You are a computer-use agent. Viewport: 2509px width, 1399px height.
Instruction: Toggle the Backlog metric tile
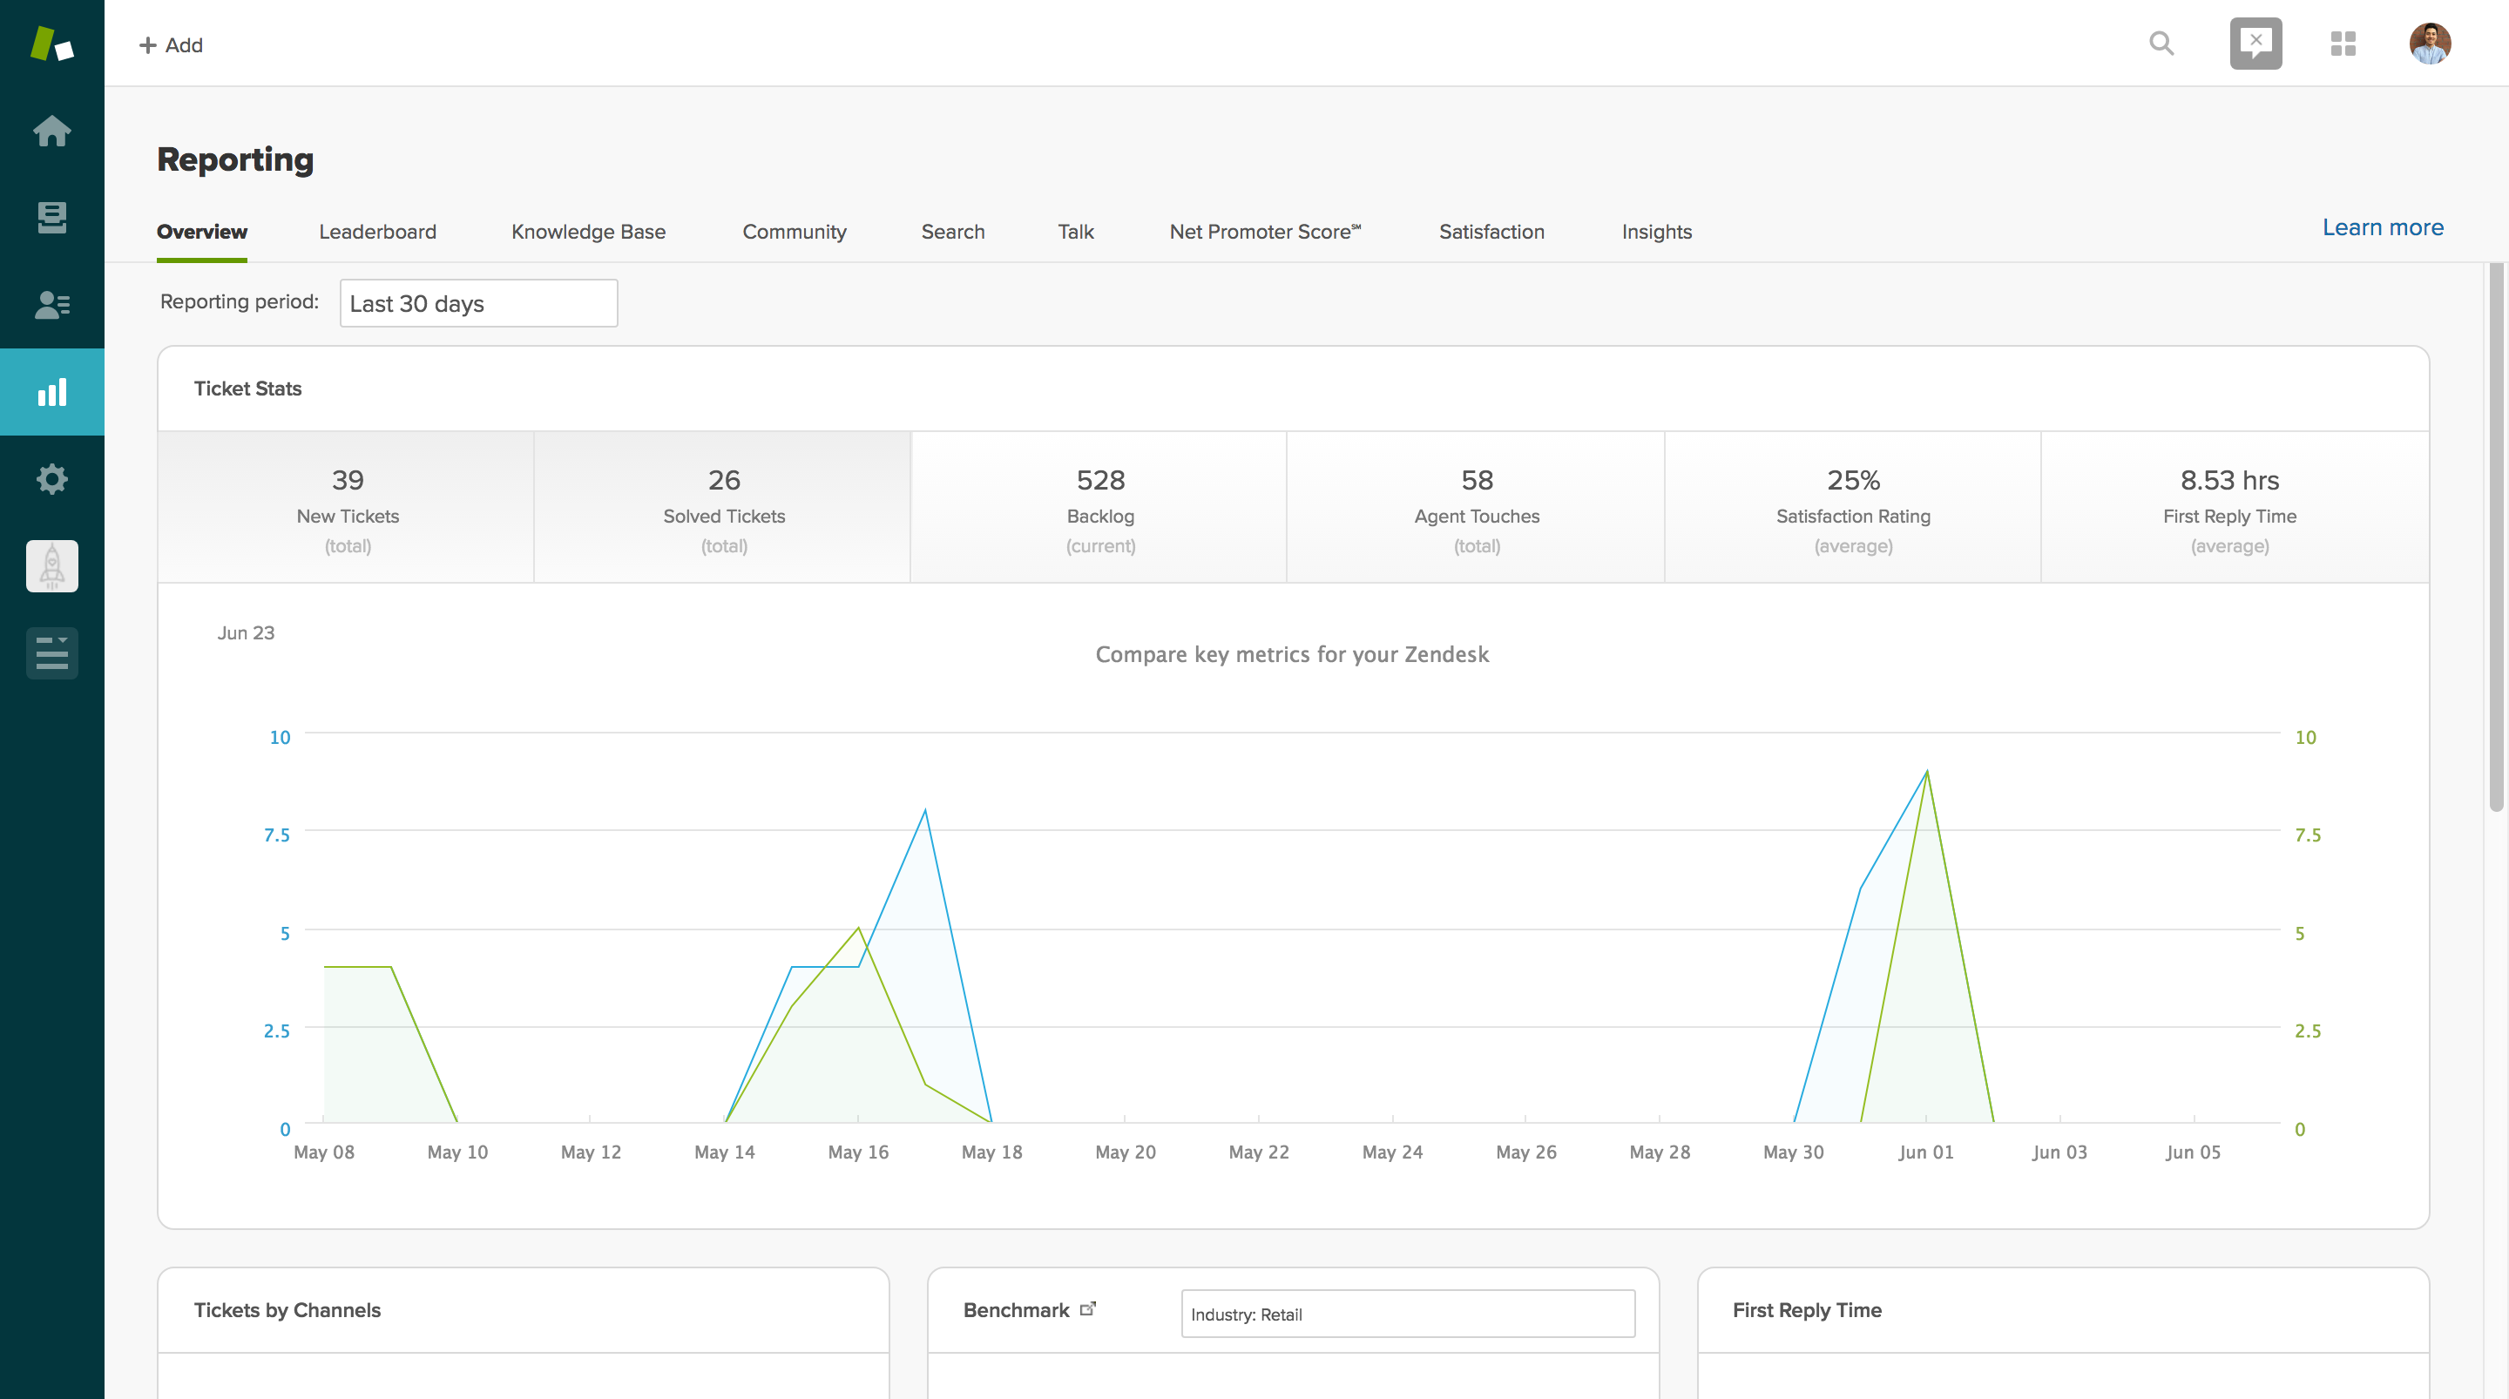tap(1099, 508)
